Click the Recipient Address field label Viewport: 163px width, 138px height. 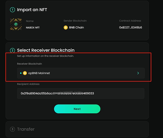[29, 84]
